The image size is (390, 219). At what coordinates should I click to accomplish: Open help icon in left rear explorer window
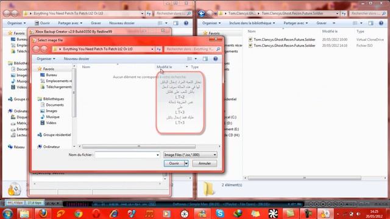[186, 23]
